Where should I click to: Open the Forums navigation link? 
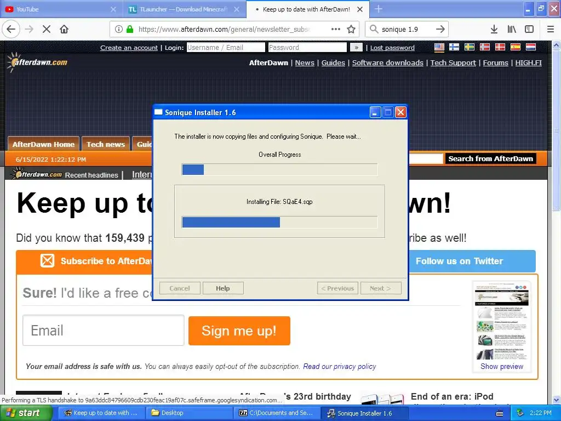[x=495, y=62]
